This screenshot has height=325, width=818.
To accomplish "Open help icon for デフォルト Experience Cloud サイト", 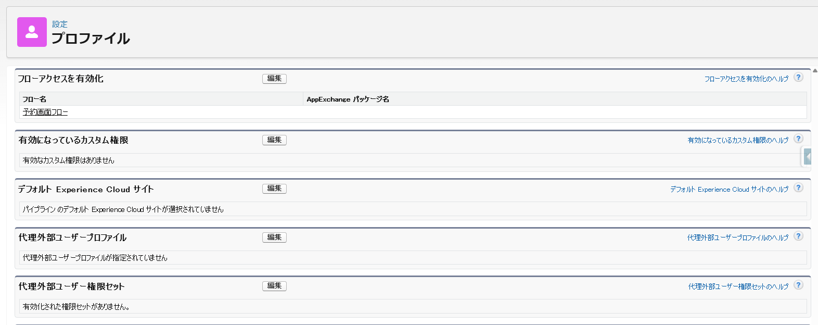I will pos(798,187).
